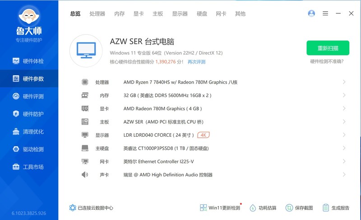
Task: Click version number 6.1023.3825.926
Action: [29, 213]
